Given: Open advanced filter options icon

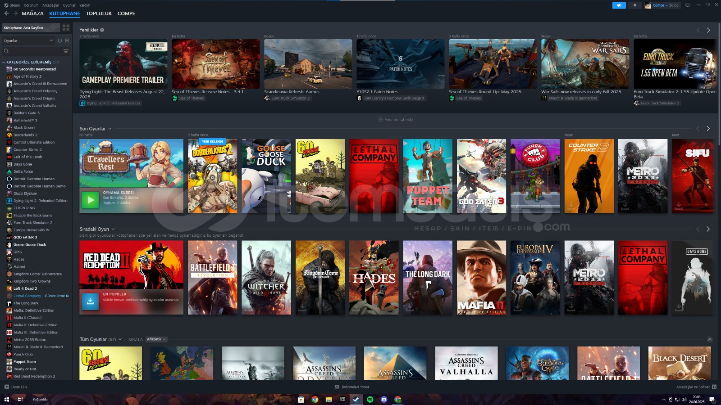Looking at the screenshot, I should [66, 51].
